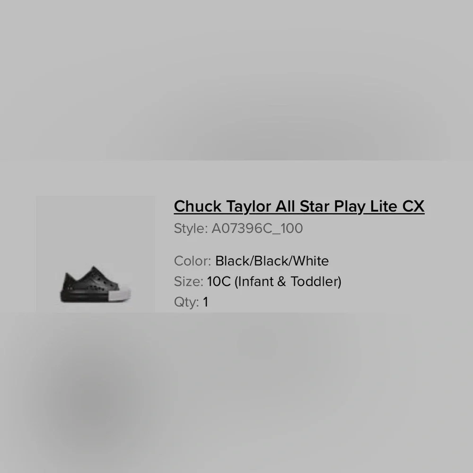Click the words All Star in the title
This screenshot has width=473, height=473.
click(x=302, y=206)
